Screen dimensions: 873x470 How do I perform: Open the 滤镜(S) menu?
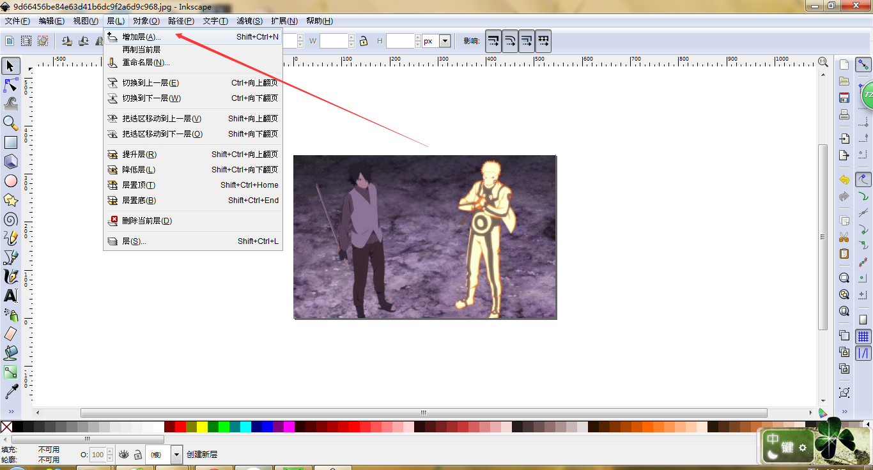coord(249,21)
